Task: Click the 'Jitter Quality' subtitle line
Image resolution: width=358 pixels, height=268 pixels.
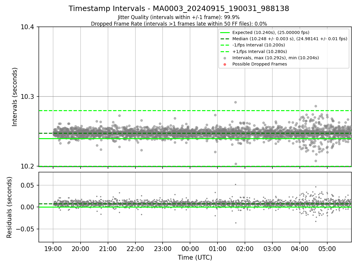Action: click(179, 17)
